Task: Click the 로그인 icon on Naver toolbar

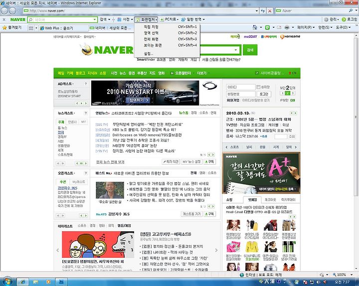Action: click(344, 19)
